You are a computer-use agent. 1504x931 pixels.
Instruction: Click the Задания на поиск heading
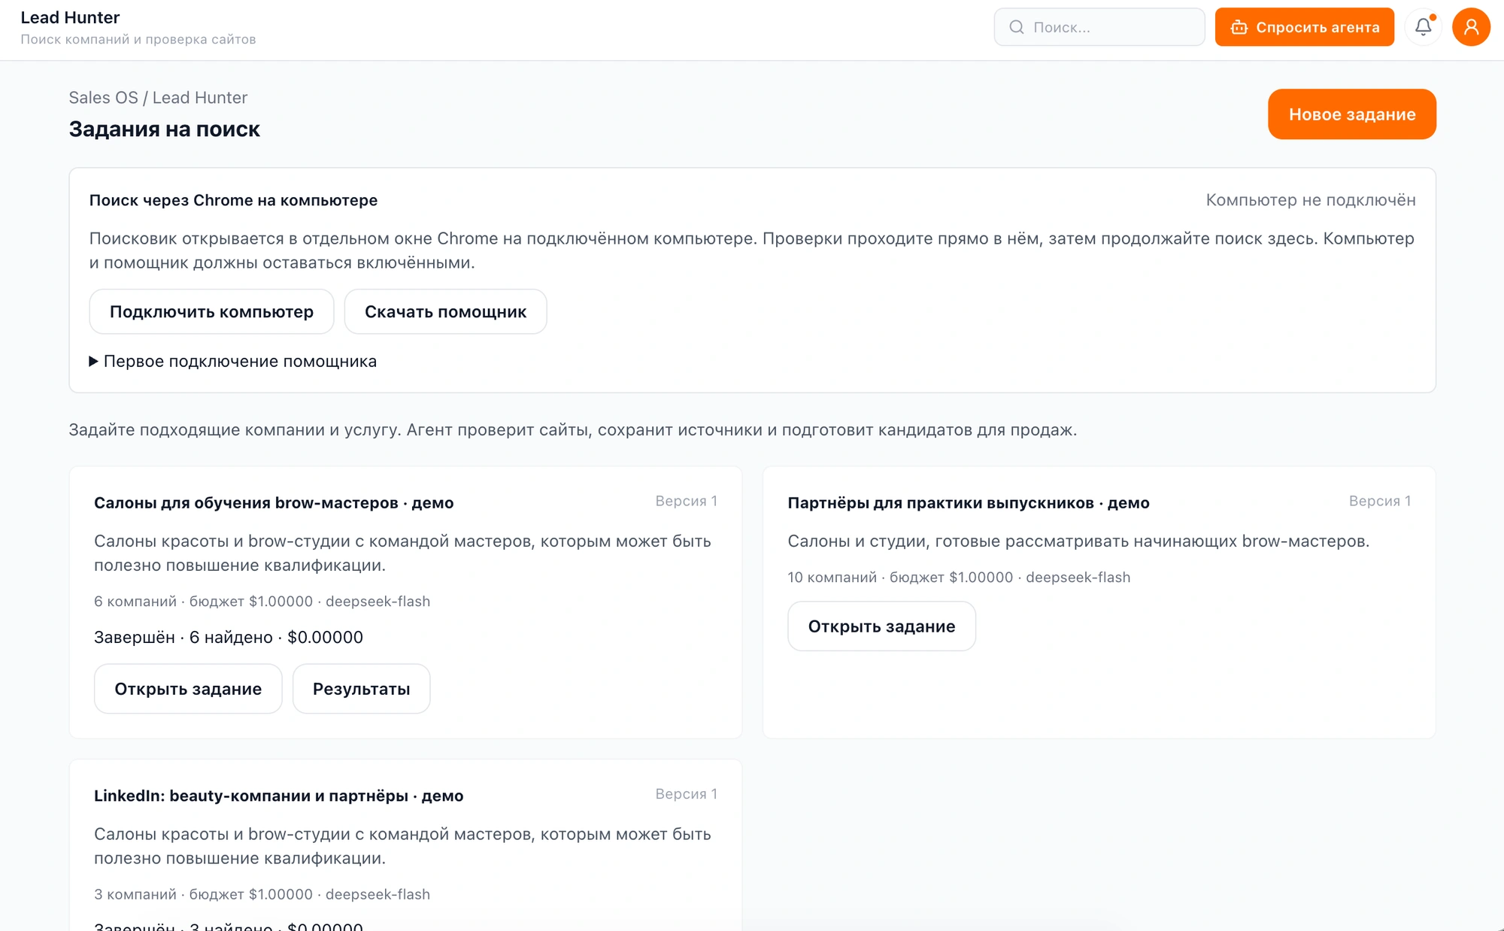click(164, 129)
